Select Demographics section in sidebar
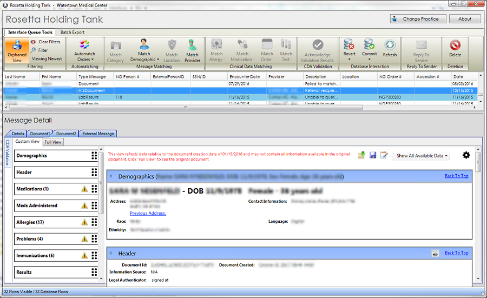The image size is (487, 298). pos(55,156)
